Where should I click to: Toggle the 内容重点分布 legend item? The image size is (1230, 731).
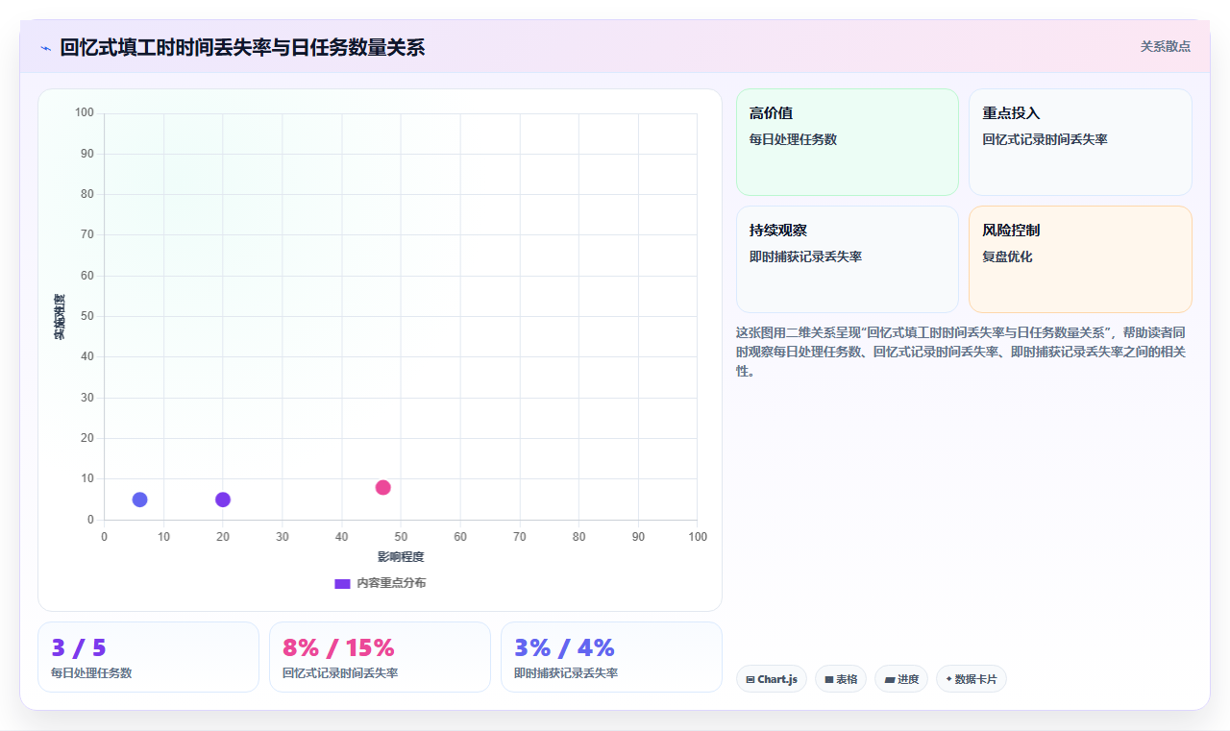coord(380,583)
